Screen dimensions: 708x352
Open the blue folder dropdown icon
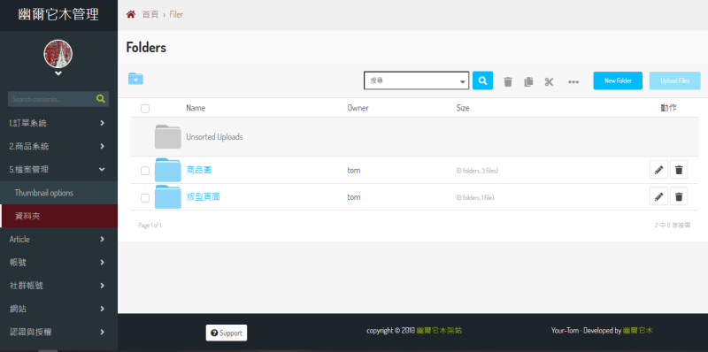[x=135, y=79]
